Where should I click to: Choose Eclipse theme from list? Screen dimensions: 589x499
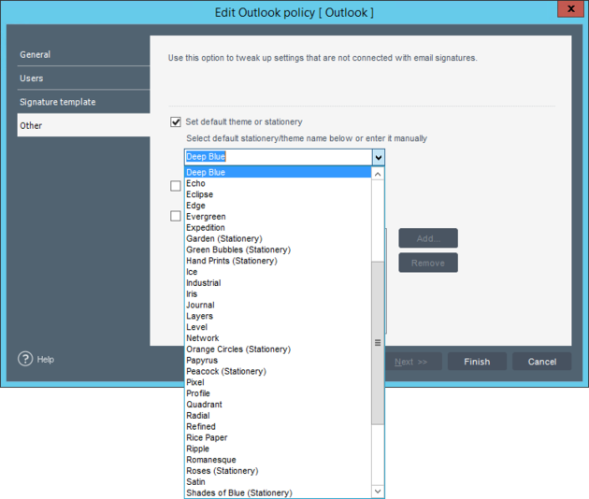tap(278, 194)
